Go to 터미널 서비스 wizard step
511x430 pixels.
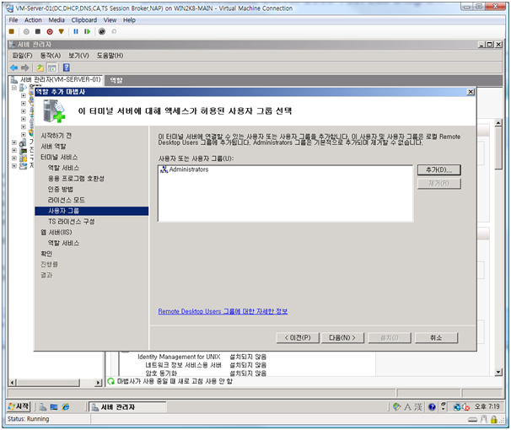[59, 157]
